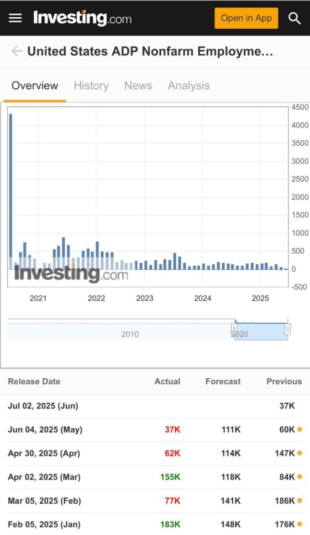Click the 118K forecast value
This screenshot has width=310, height=535.
pos(231,477)
